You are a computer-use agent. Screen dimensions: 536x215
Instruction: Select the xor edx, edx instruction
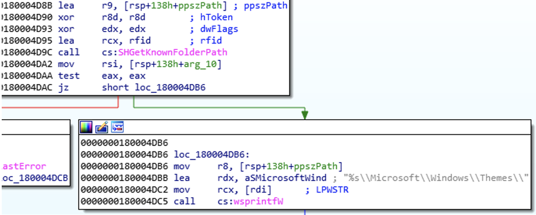click(102, 29)
